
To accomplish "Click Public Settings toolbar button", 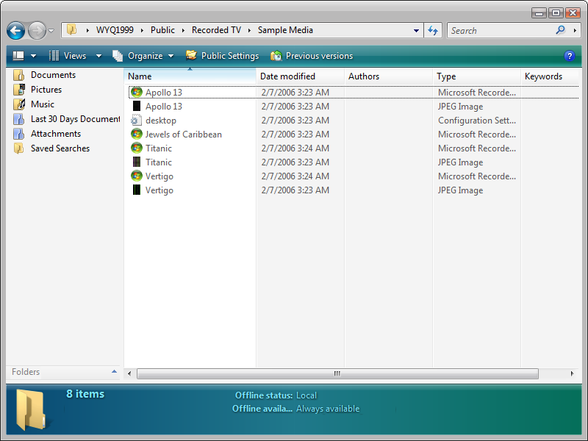I will (222, 56).
